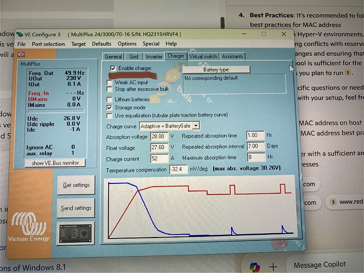
Task: Click the VE Configure app title icon
Action: coord(20,34)
